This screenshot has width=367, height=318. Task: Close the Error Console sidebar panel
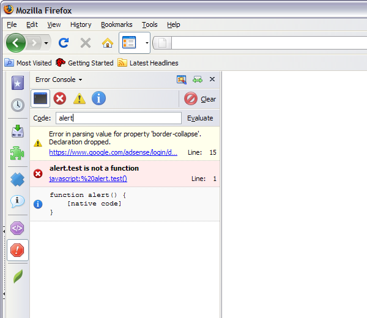(212, 79)
